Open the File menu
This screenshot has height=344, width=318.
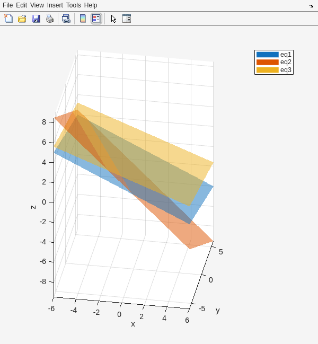coord(7,5)
